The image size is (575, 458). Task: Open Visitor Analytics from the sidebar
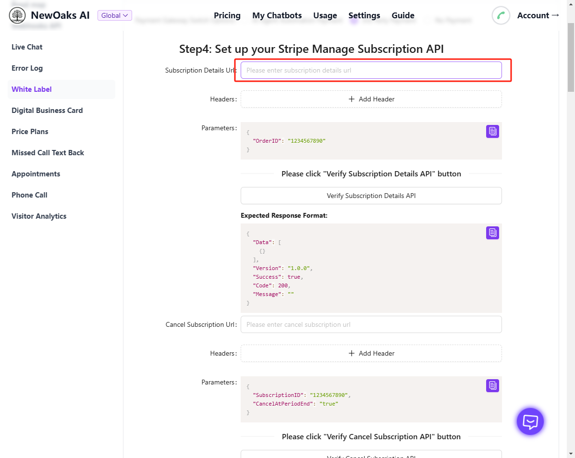coord(39,216)
